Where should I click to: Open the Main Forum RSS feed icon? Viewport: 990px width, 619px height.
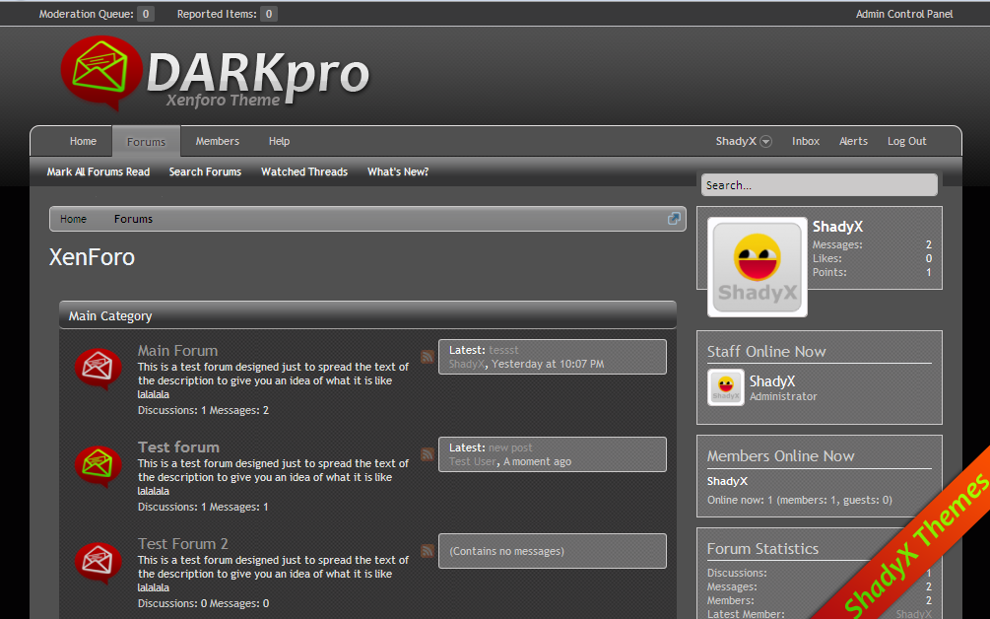click(428, 357)
